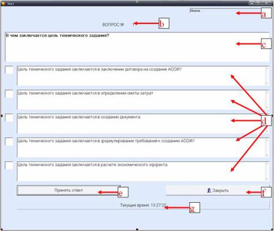Screen dimensions: 274x231
Task: Click scrollbar of the last answer box
Action: (267, 172)
